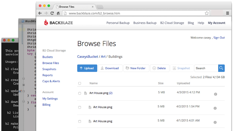Open info icon for the 4/1/2015 file
This screenshot has width=234, height=131.
(215, 122)
